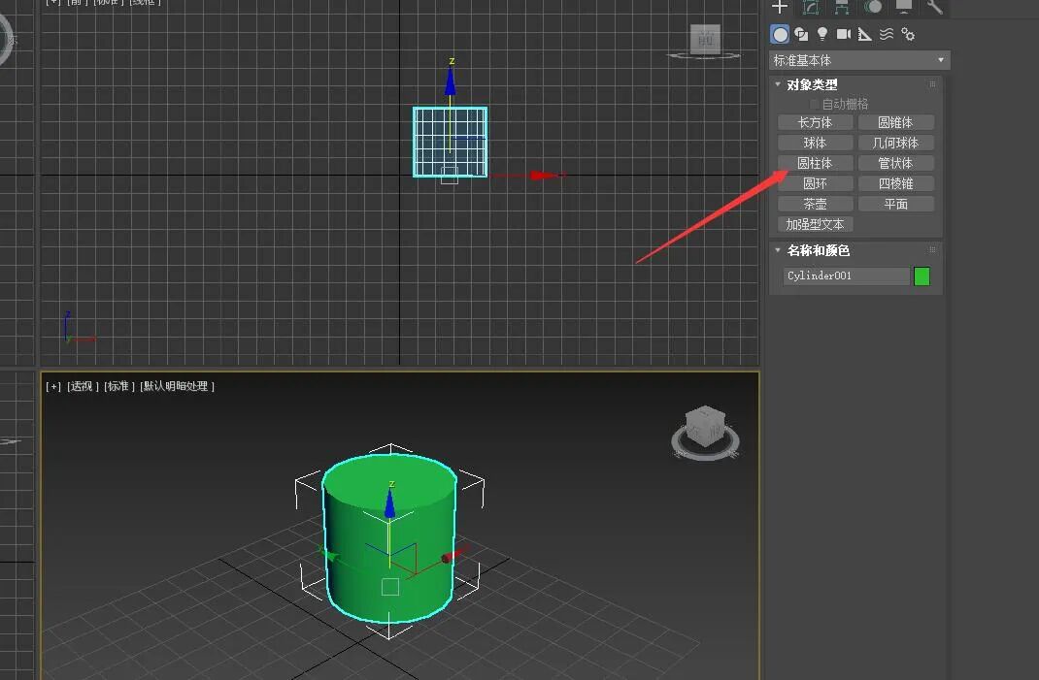1039x680 pixels.
Task: Click the 加强型文本 button
Action: [x=815, y=224]
